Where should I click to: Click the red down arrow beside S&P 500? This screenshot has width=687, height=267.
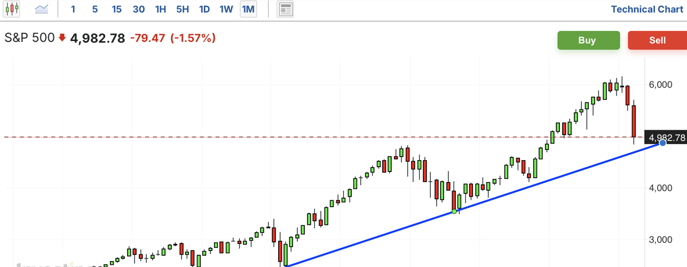(x=62, y=38)
